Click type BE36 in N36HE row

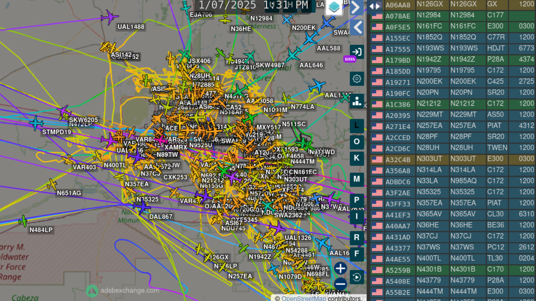pos(495,225)
